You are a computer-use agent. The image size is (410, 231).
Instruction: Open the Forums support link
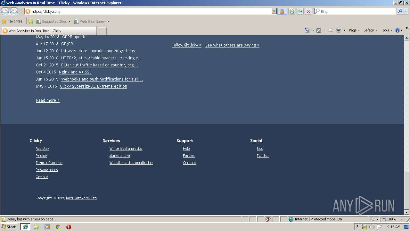tap(189, 156)
